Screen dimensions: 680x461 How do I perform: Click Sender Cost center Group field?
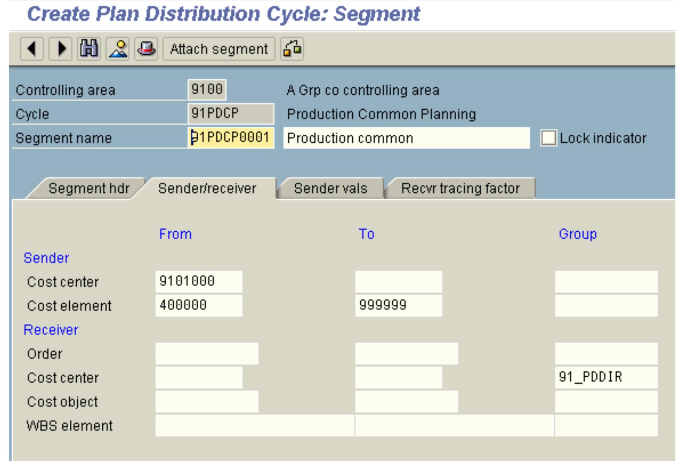click(606, 282)
